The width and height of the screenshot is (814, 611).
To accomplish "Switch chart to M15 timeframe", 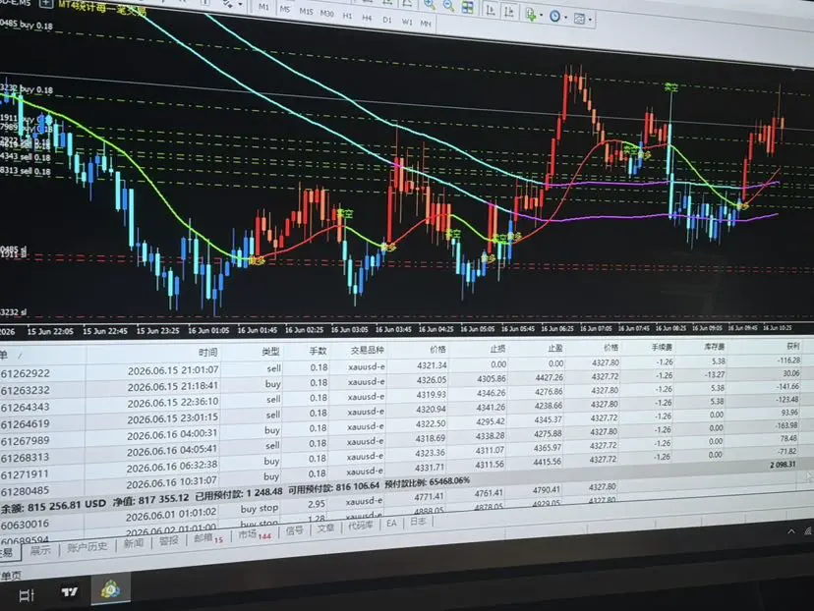I will tap(306, 11).
